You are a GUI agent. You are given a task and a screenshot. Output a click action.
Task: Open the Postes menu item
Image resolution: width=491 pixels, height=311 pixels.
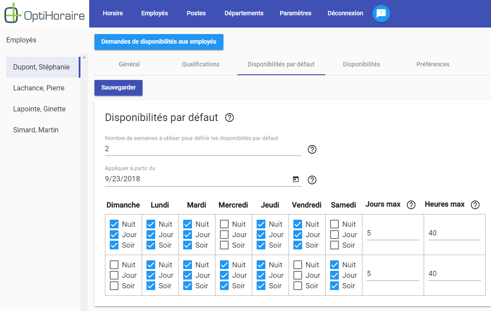196,13
